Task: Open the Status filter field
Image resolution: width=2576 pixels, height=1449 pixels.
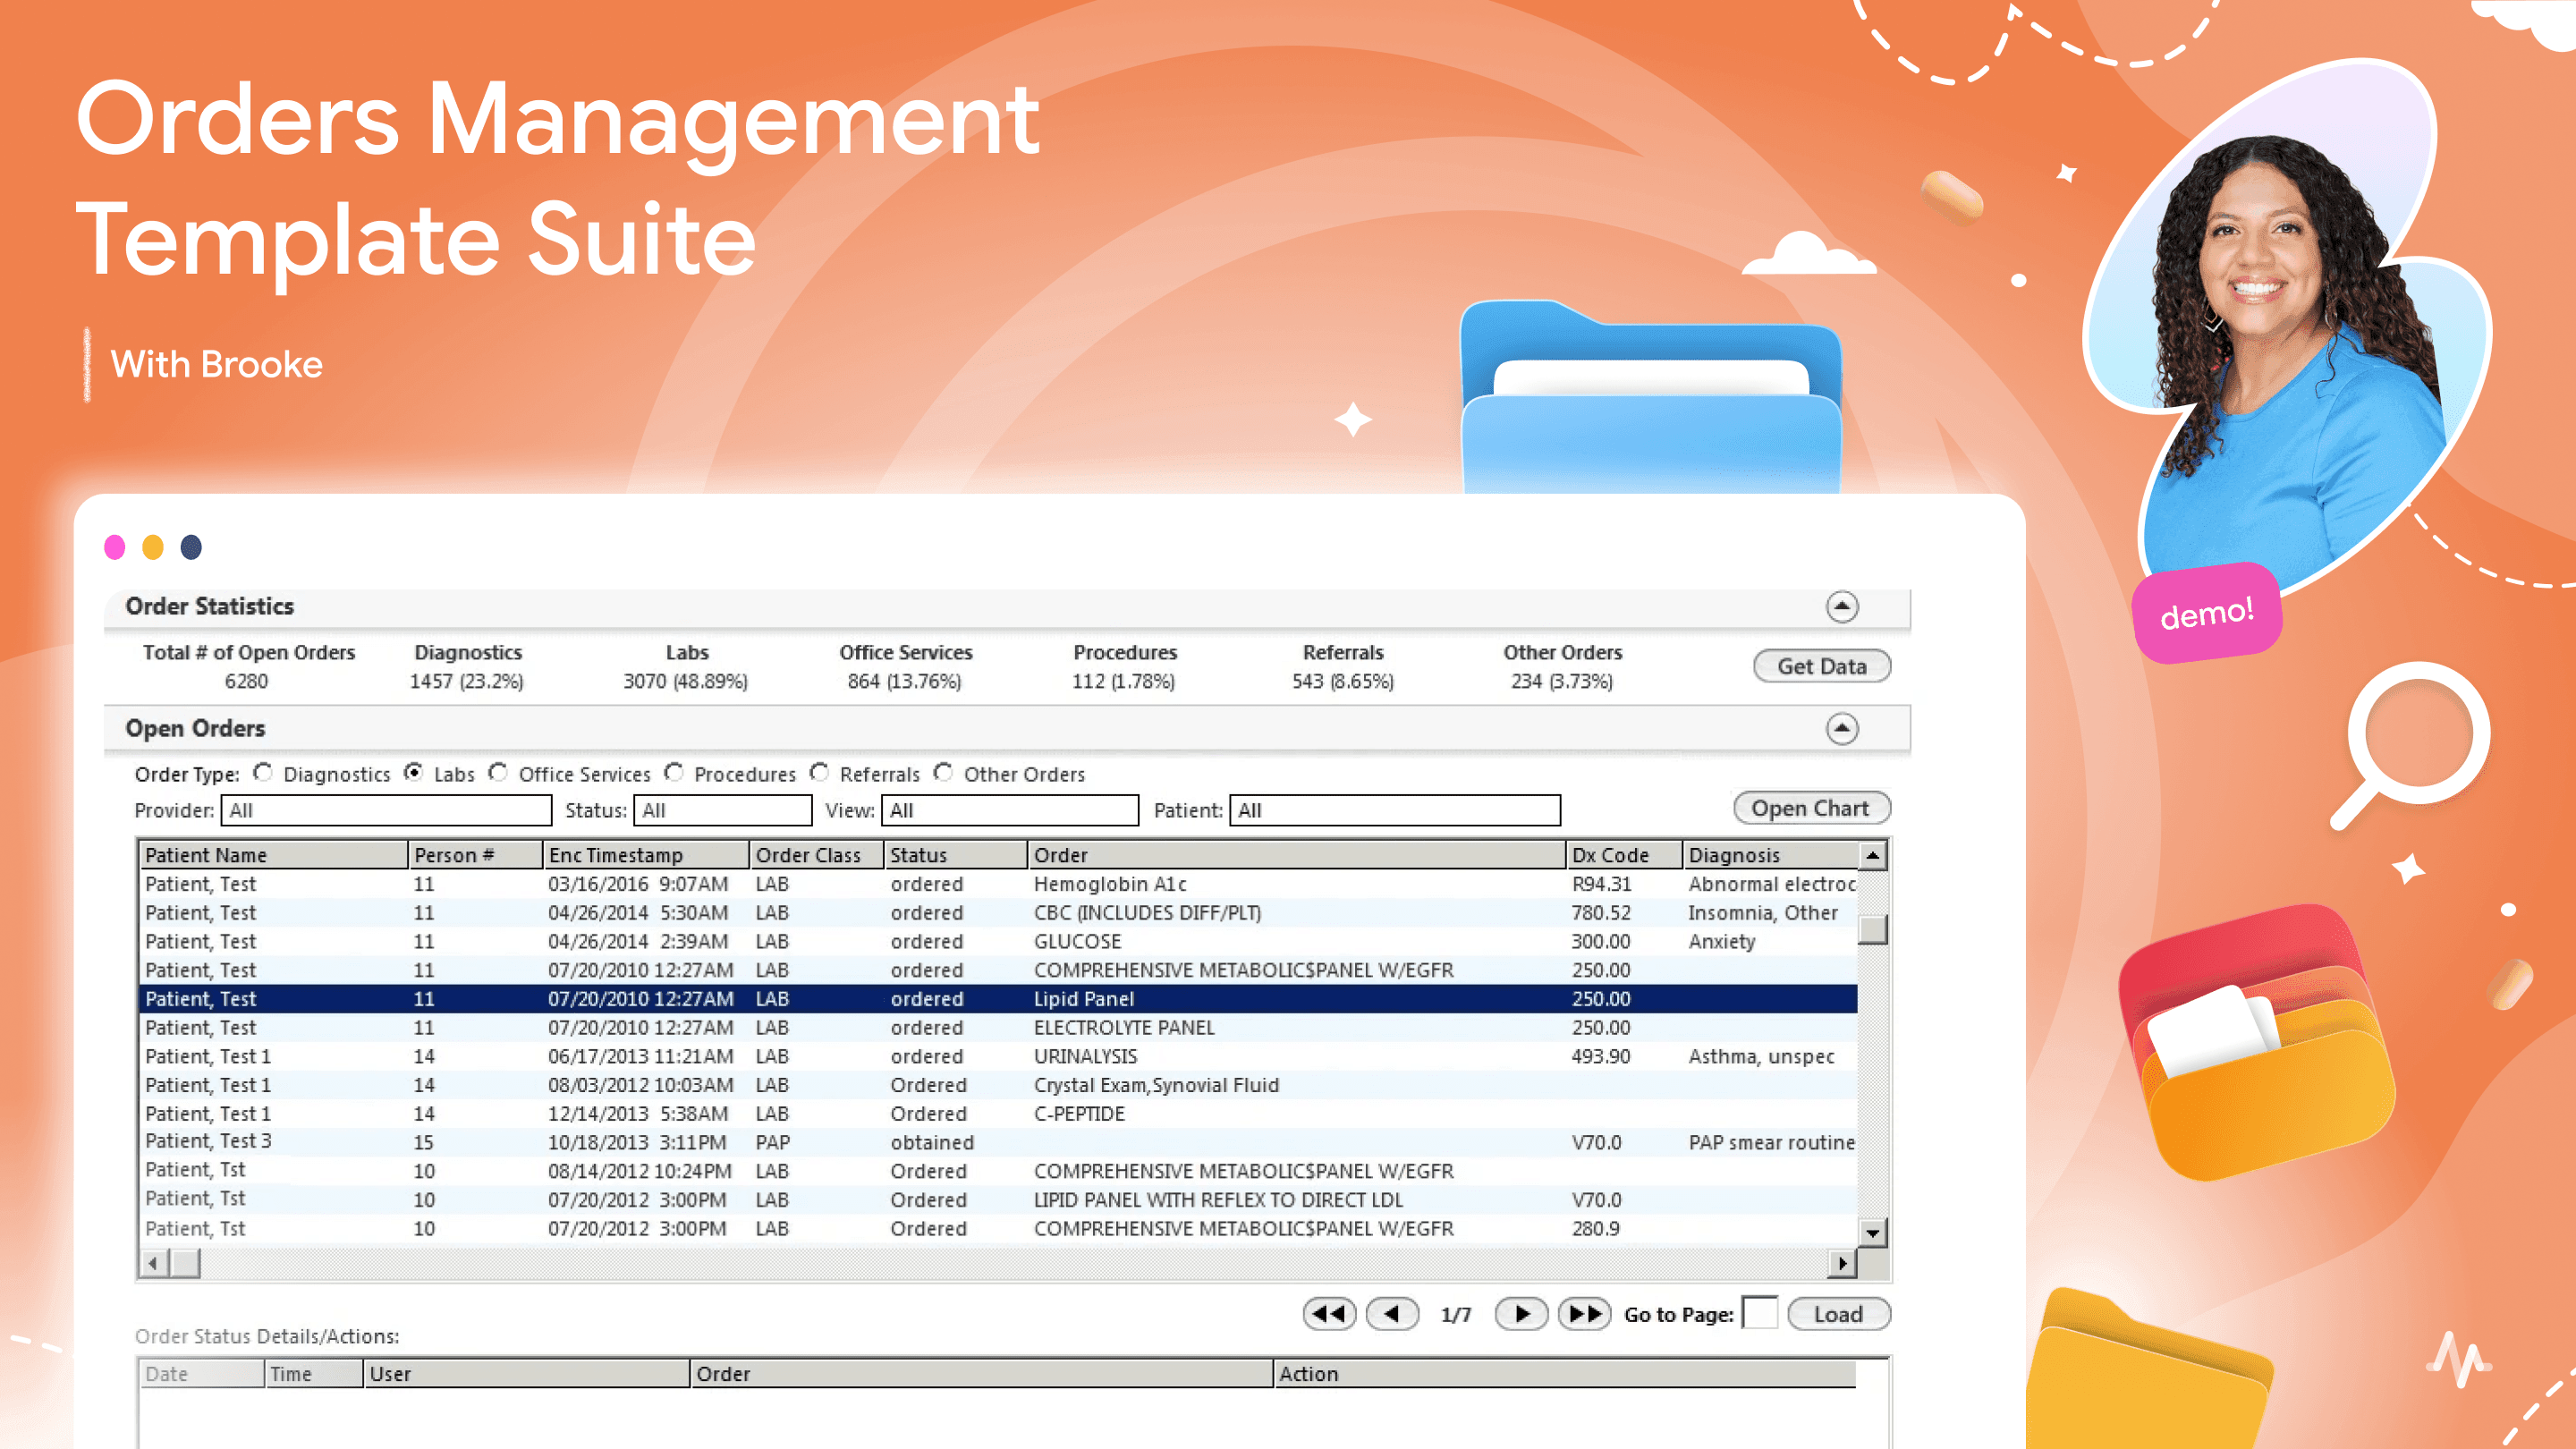Action: tap(723, 810)
